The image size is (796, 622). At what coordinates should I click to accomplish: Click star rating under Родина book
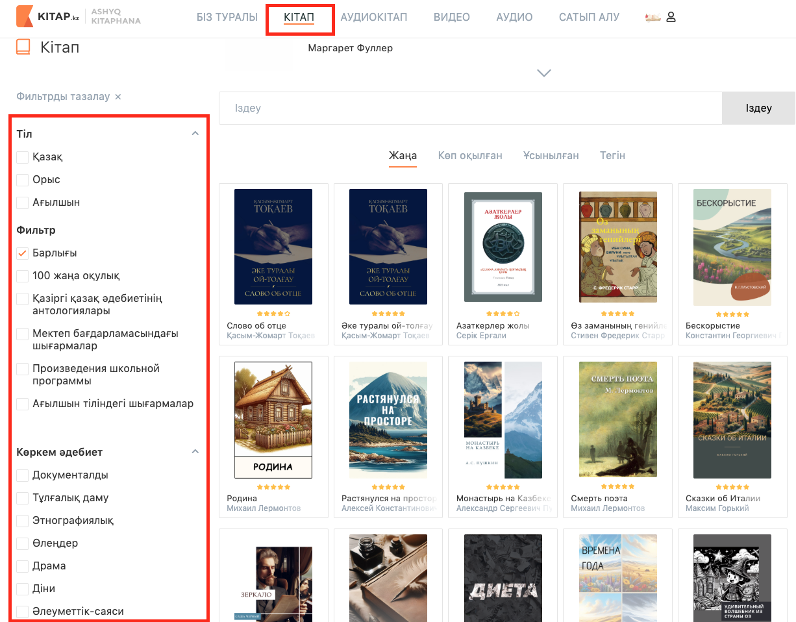[x=273, y=486]
